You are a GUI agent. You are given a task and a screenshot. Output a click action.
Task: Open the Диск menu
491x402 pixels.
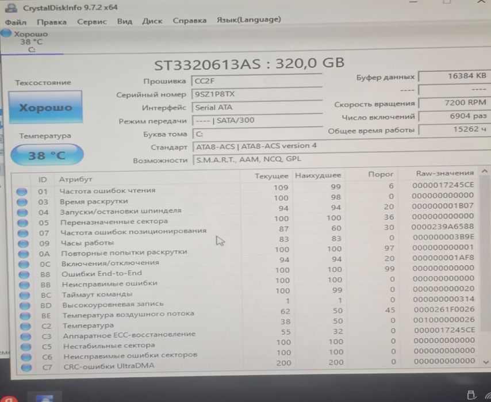152,21
